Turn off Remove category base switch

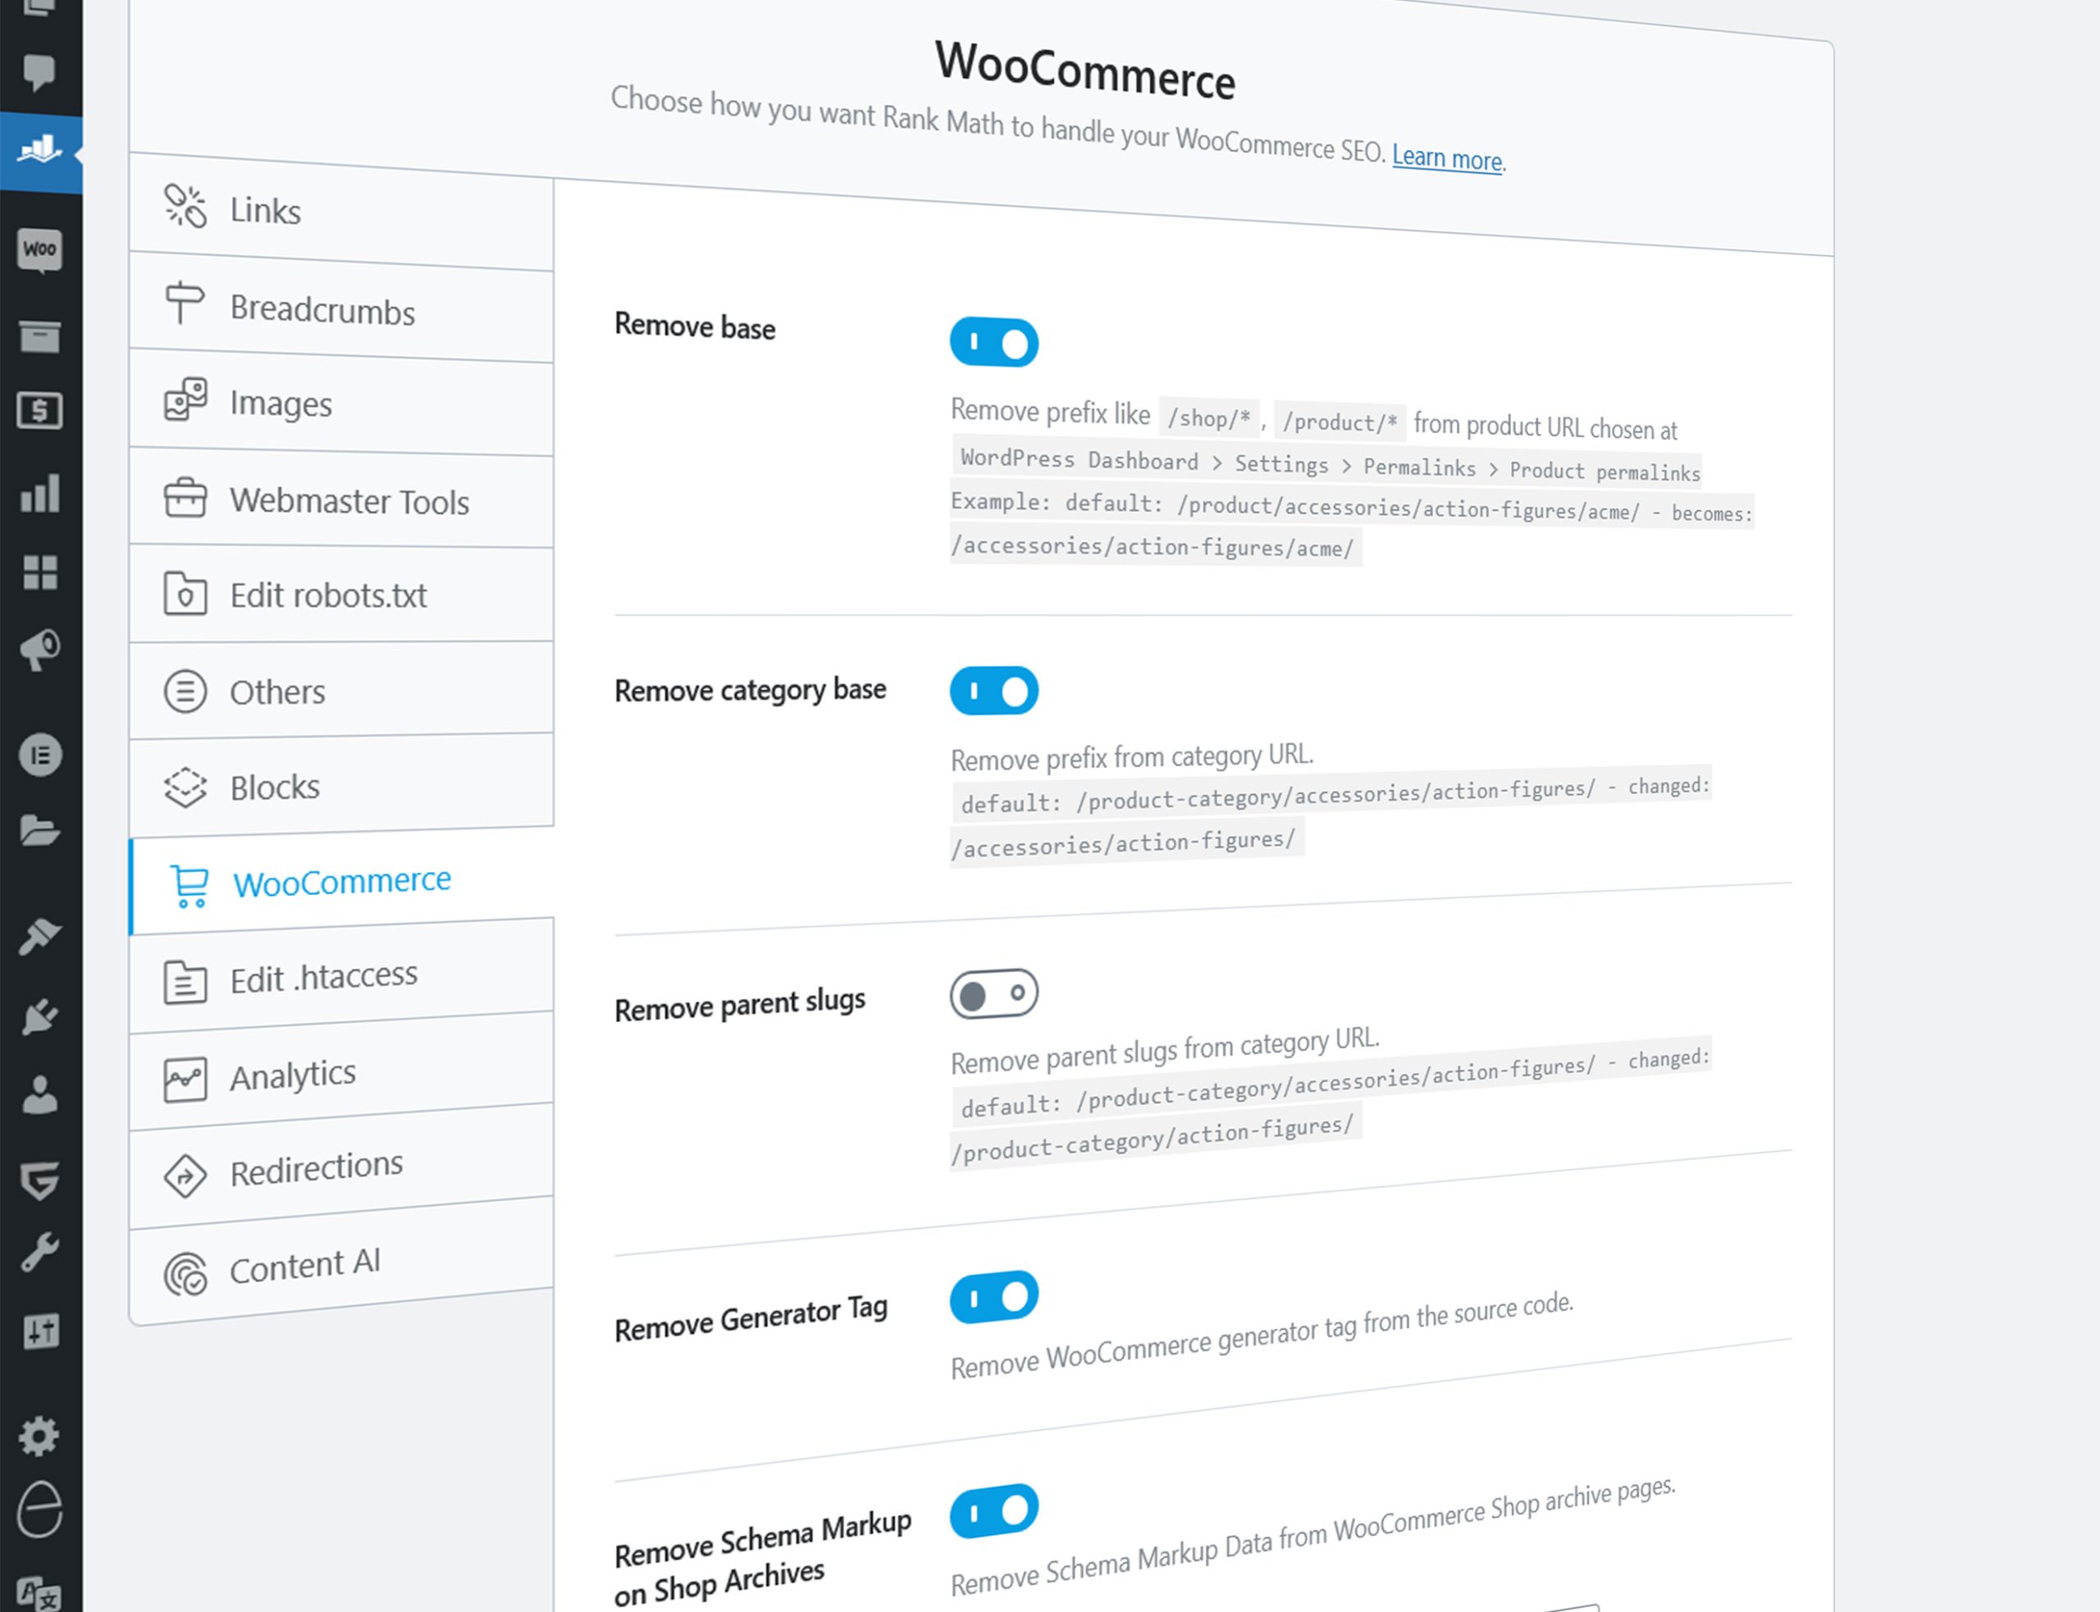(x=994, y=691)
